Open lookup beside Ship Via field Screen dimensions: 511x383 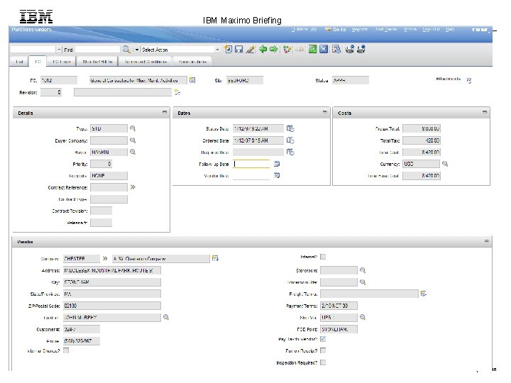click(363, 317)
